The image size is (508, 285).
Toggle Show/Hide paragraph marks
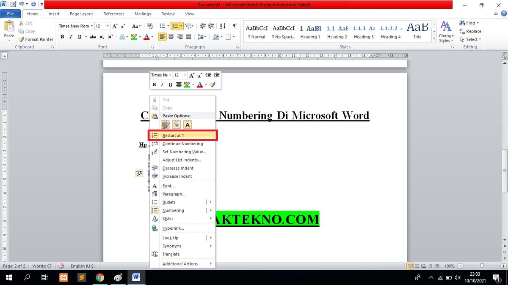[x=235, y=26]
